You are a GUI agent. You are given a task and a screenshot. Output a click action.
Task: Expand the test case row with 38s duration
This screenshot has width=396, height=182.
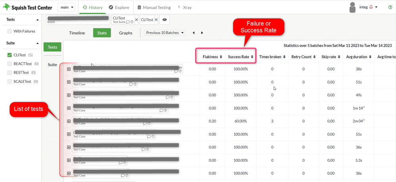coord(69,69)
